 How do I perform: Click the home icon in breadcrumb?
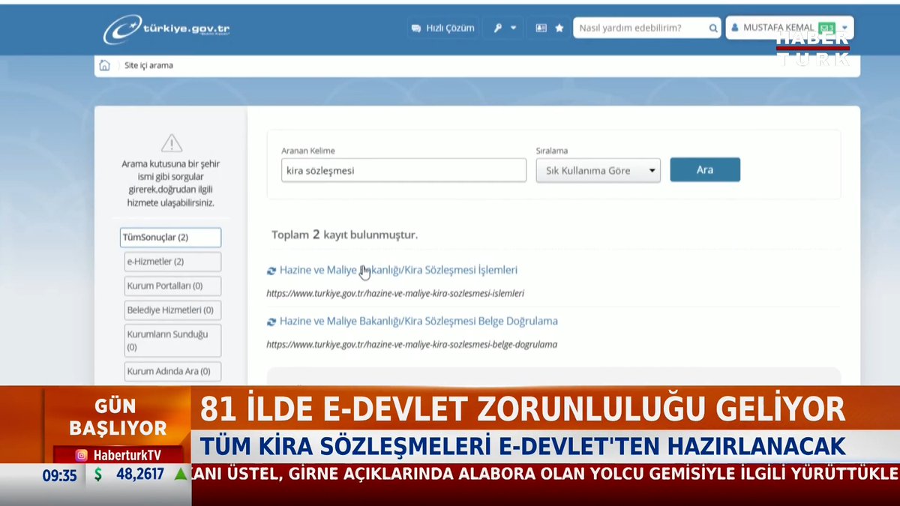pyautogui.click(x=104, y=65)
